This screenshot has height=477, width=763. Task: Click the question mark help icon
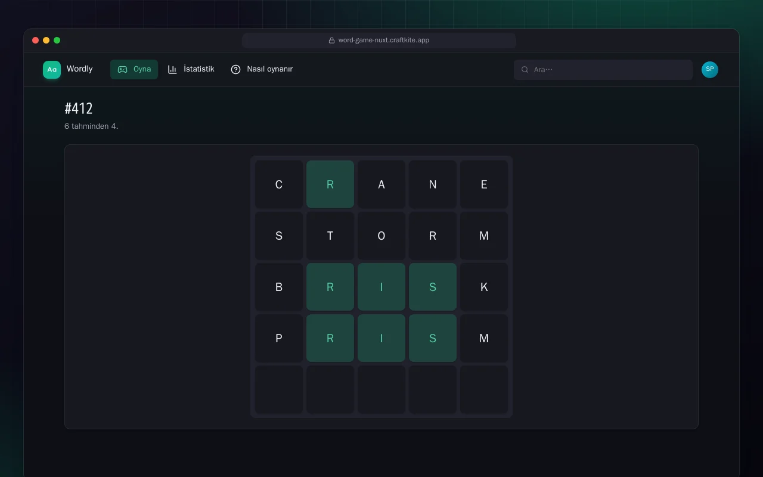[235, 69]
